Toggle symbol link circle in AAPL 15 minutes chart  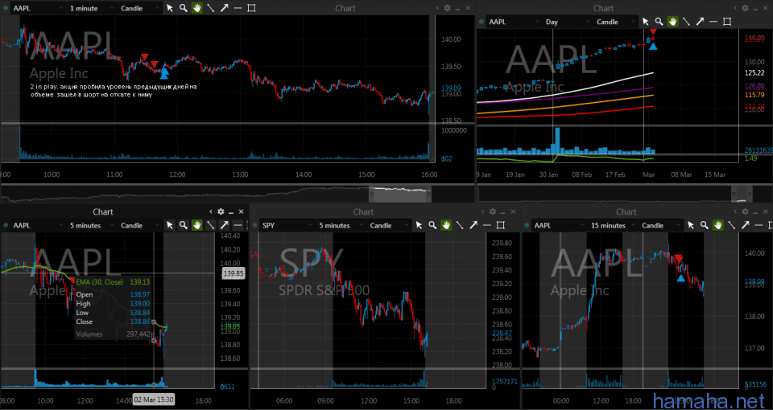coord(527,225)
